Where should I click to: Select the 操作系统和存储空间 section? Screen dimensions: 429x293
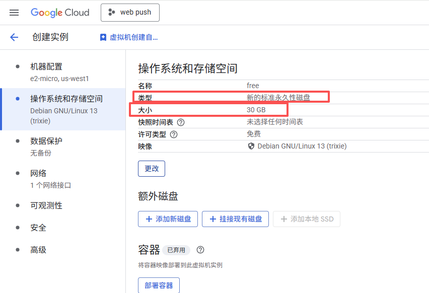(x=66, y=99)
